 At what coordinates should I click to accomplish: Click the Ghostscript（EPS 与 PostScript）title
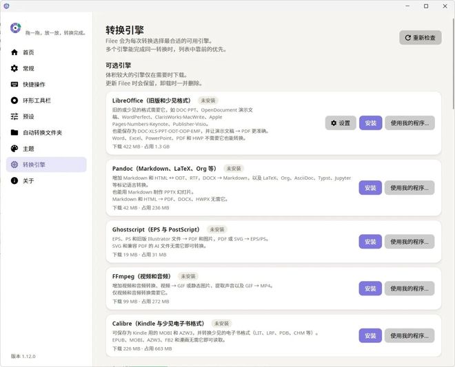(x=157, y=229)
